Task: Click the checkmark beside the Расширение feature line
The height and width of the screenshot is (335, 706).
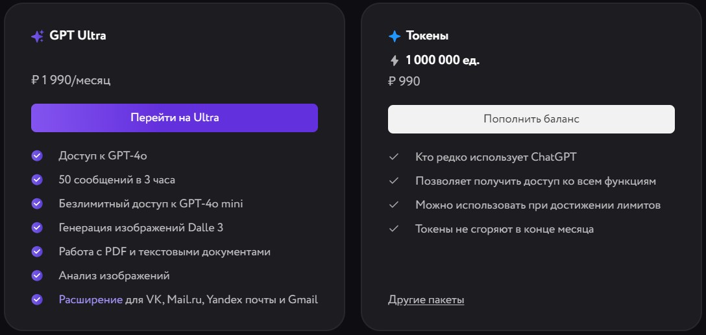Action: coord(37,299)
